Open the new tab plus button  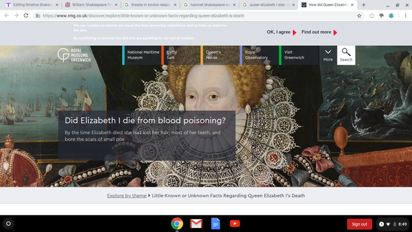[364, 5]
